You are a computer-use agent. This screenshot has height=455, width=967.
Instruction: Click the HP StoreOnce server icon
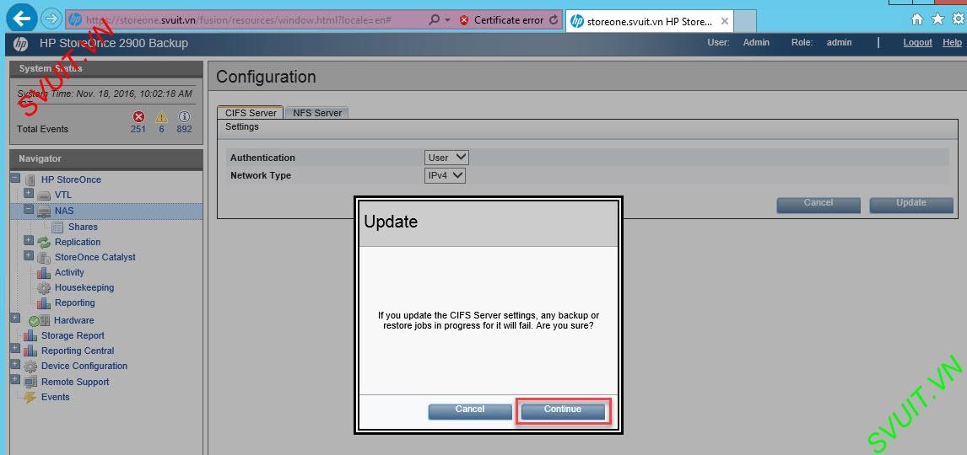30,179
